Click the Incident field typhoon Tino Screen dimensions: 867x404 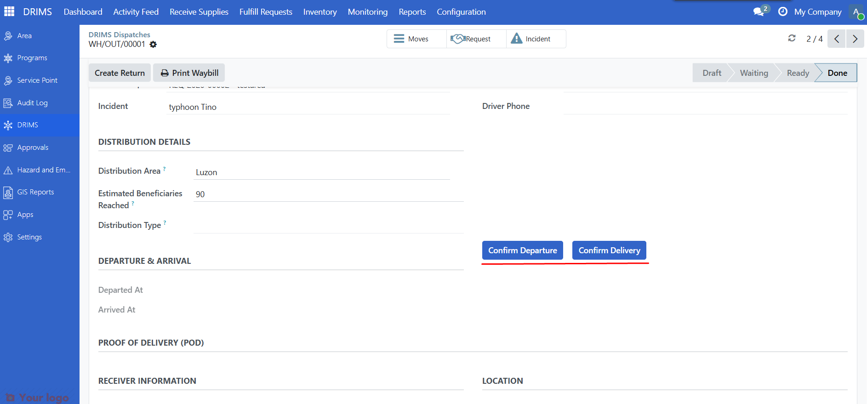coord(308,107)
